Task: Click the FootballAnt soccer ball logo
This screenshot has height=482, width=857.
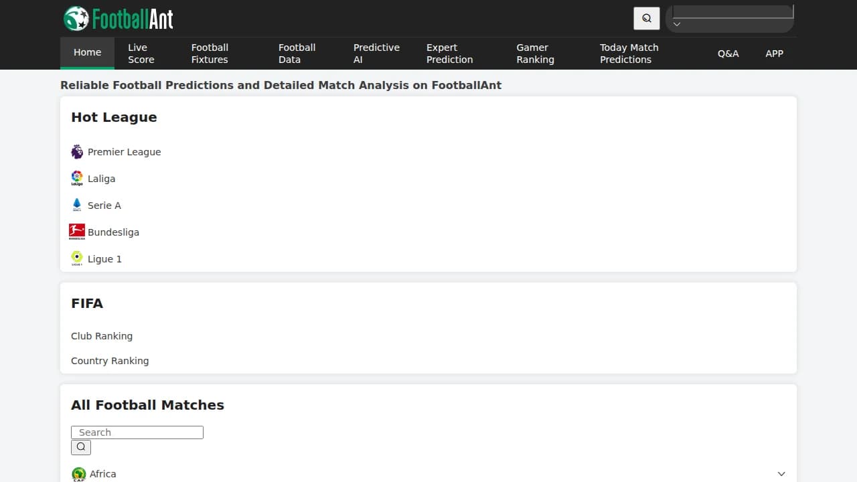Action: 76,18
